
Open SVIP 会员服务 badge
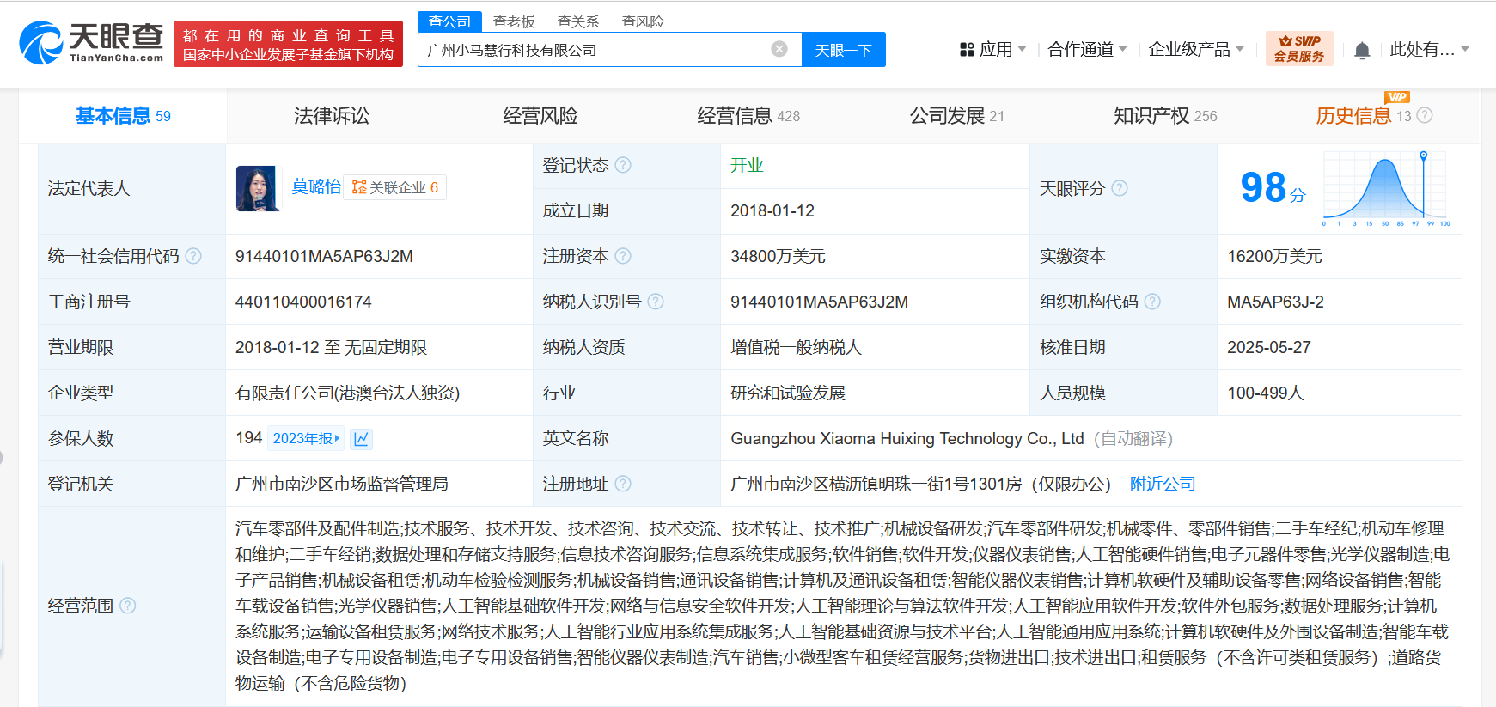click(1298, 49)
